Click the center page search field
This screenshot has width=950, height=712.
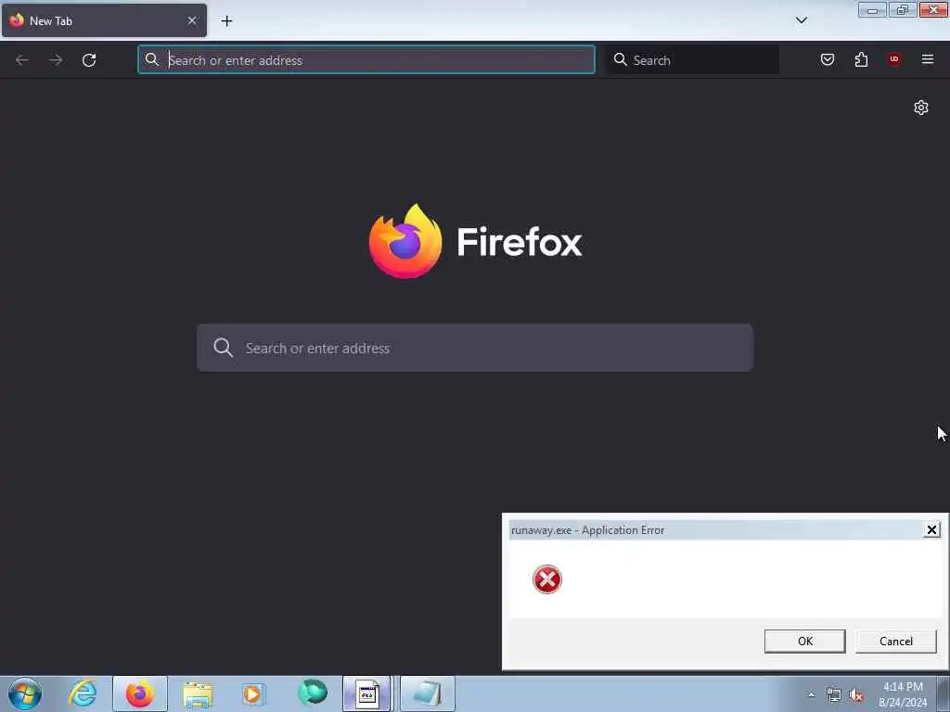tap(475, 349)
